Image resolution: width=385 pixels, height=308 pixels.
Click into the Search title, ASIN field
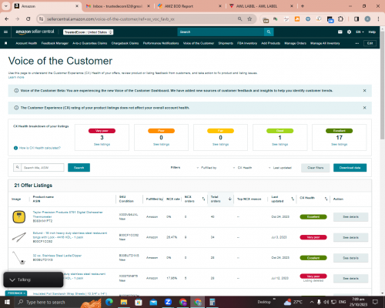[42, 168]
